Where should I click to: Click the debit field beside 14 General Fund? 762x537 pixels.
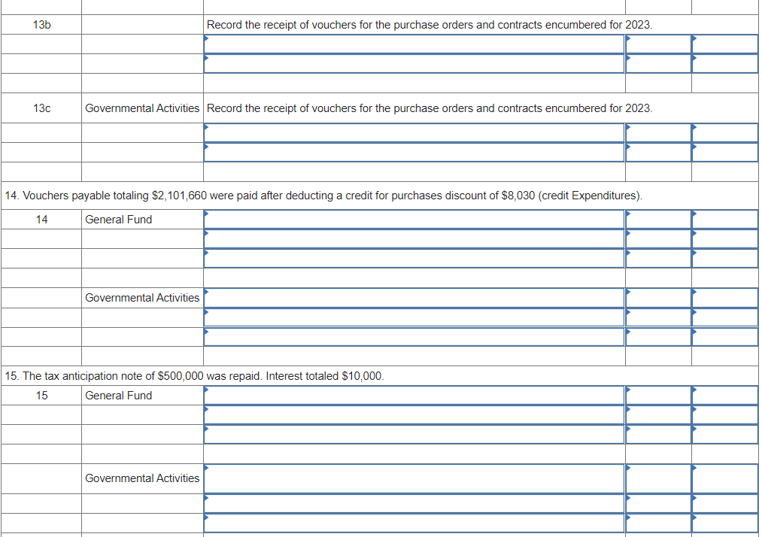tap(658, 219)
